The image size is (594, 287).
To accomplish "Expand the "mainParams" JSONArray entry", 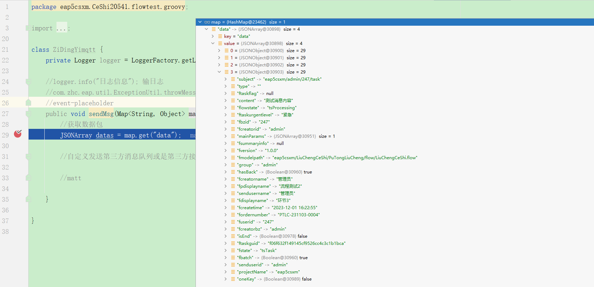I will tap(226, 136).
